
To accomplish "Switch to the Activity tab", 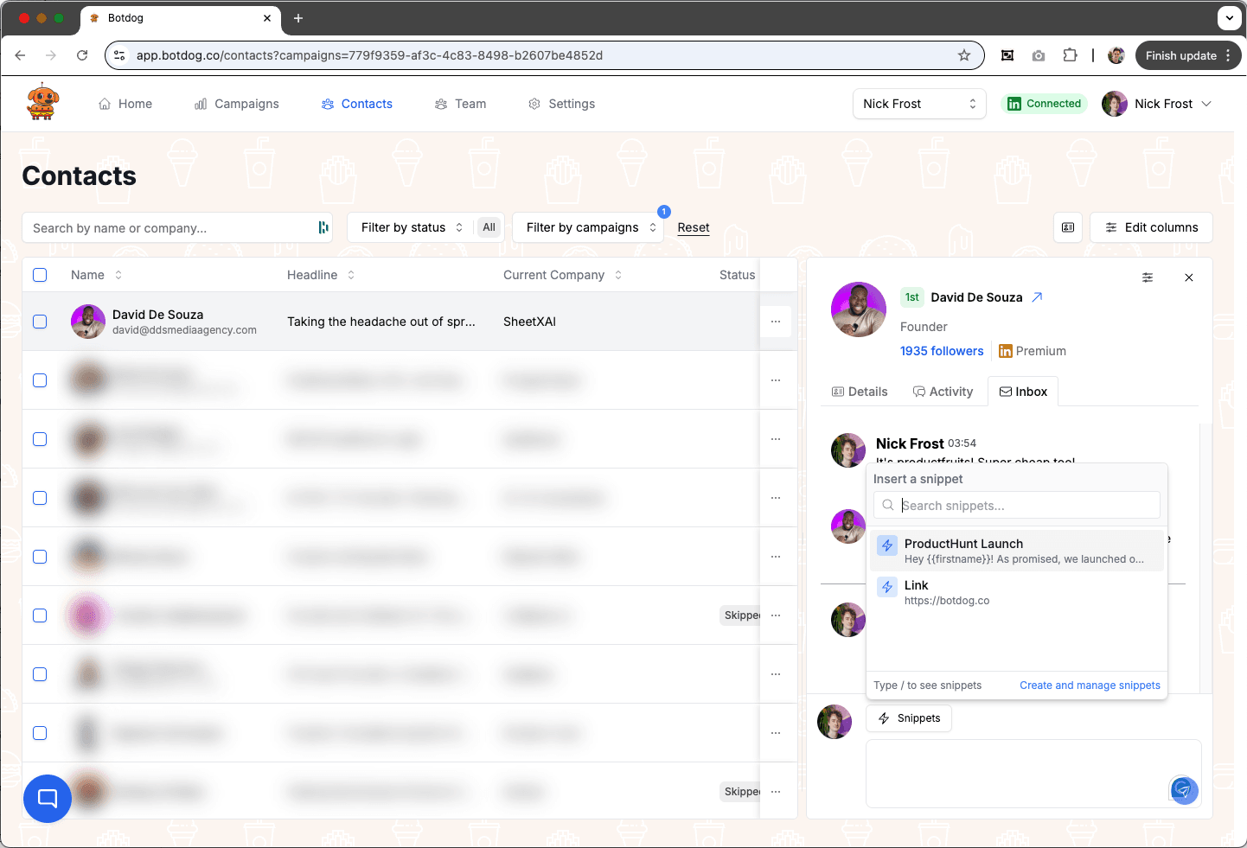I will [943, 391].
